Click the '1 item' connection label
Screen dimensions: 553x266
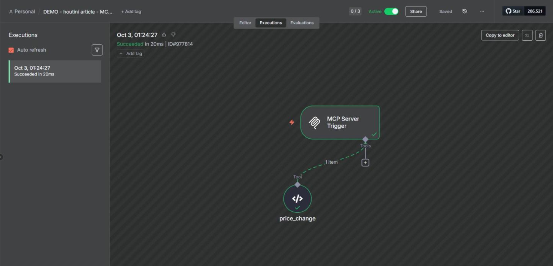331,162
